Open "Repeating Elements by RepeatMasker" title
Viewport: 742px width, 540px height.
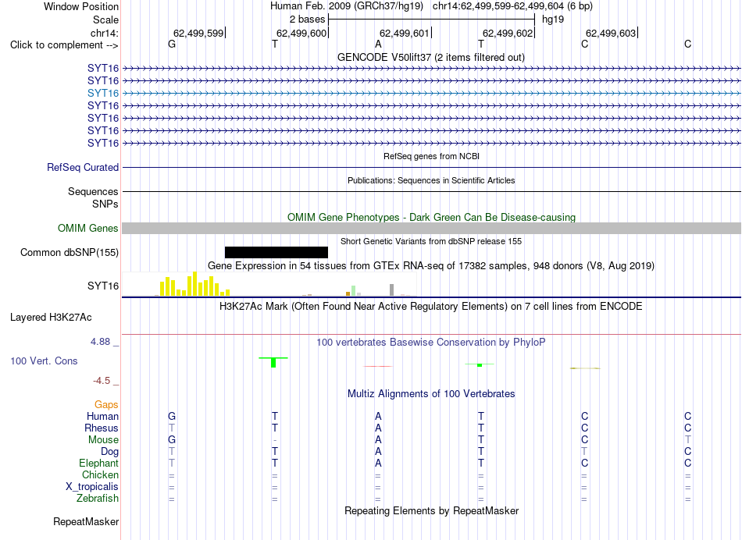[431, 510]
